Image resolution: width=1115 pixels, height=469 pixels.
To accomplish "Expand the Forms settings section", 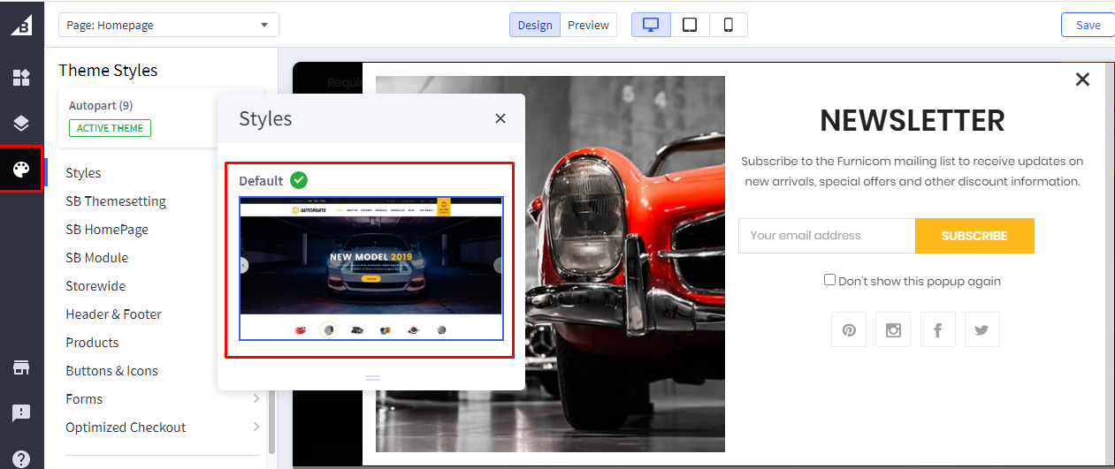I will click(x=164, y=399).
